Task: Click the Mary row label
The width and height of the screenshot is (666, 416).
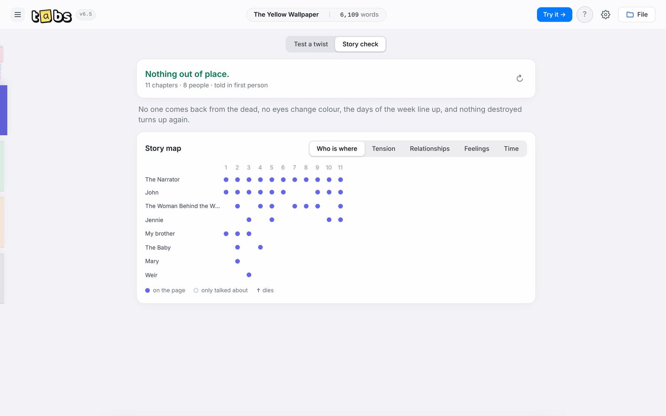Action: point(152,261)
